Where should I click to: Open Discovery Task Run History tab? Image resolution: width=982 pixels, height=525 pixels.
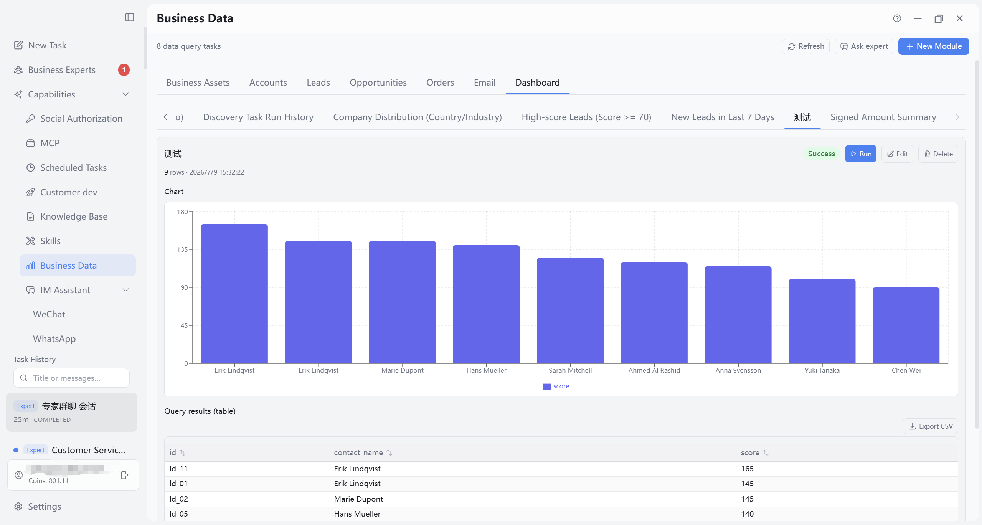258,117
